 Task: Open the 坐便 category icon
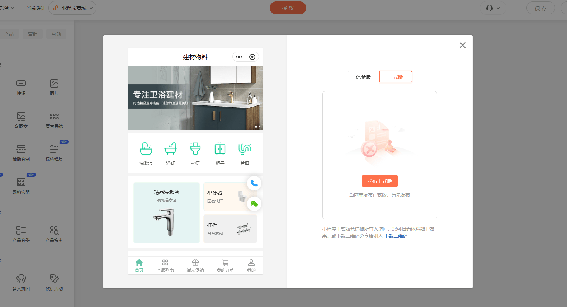tap(195, 149)
